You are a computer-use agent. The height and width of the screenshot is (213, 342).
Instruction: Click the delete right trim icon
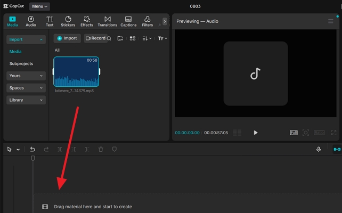click(87, 149)
